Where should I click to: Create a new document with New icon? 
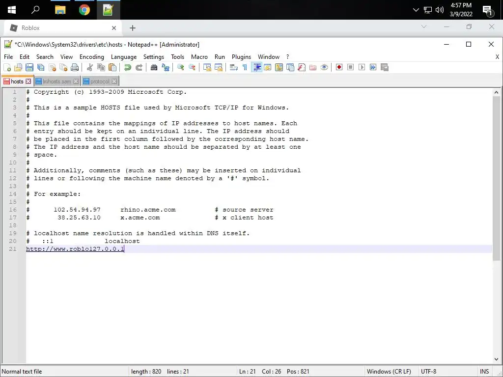(x=7, y=67)
